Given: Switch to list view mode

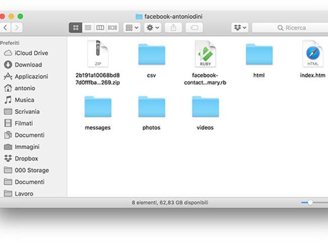Looking at the screenshot, I should [88, 28].
